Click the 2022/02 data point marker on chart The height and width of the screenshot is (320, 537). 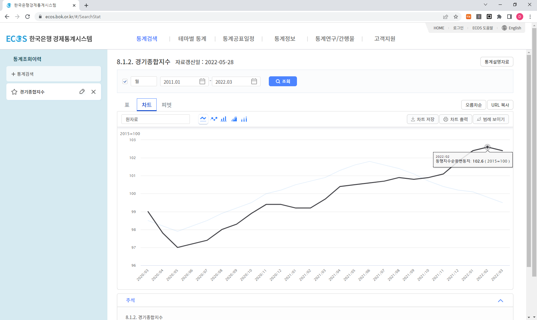pyautogui.click(x=487, y=147)
